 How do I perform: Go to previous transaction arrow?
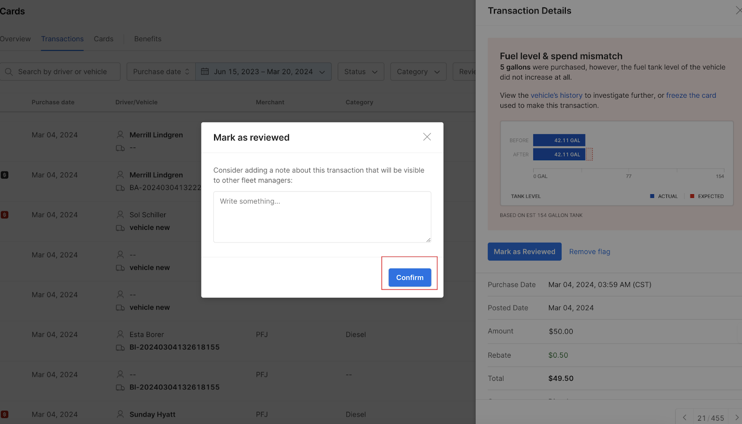[x=684, y=418]
